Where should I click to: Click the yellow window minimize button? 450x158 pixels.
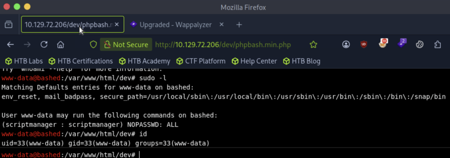coord(27,7)
